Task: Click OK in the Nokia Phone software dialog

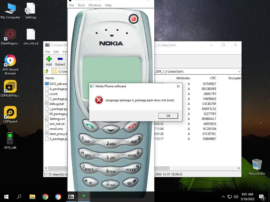Action: [x=168, y=116]
